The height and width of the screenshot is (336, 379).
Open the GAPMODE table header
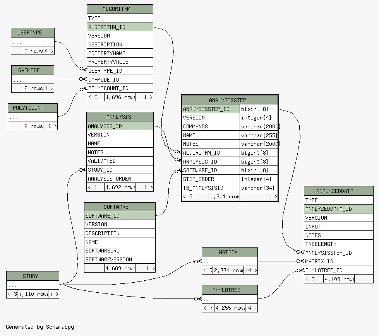tap(33, 70)
